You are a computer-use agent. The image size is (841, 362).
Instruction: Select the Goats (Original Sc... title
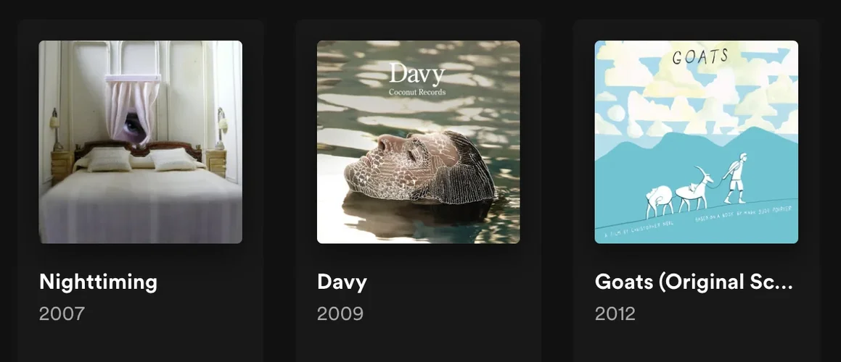(694, 282)
